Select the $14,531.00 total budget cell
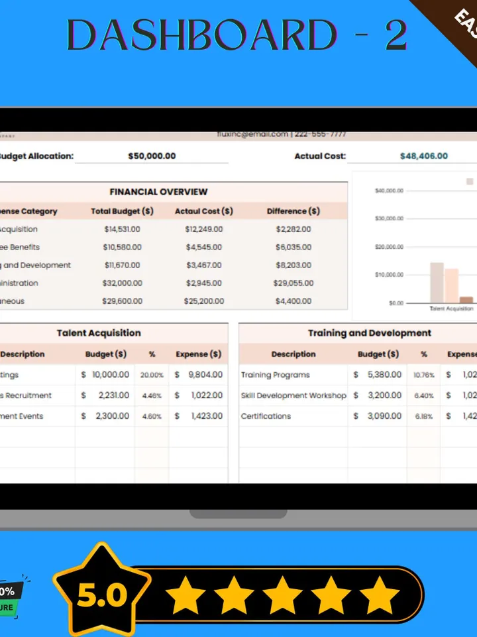The width and height of the screenshot is (477, 637). click(122, 229)
